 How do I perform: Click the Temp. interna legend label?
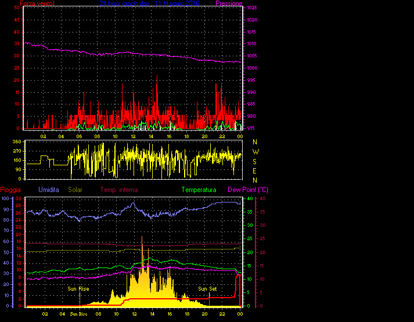(120, 190)
